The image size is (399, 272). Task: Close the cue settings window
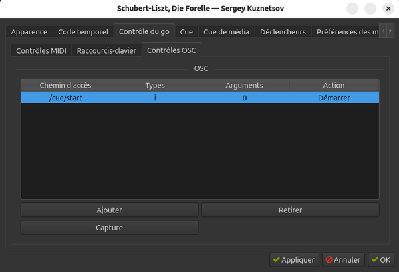[385, 9]
